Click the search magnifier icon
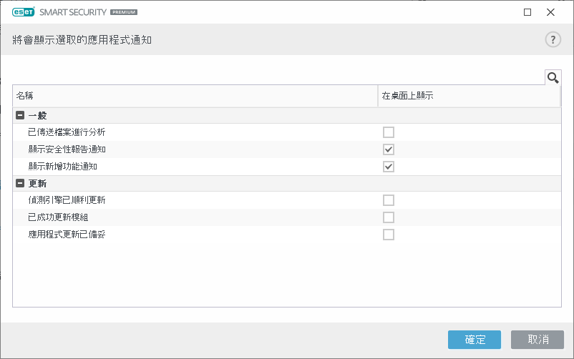Viewport: 574px width, 359px height. (x=553, y=77)
